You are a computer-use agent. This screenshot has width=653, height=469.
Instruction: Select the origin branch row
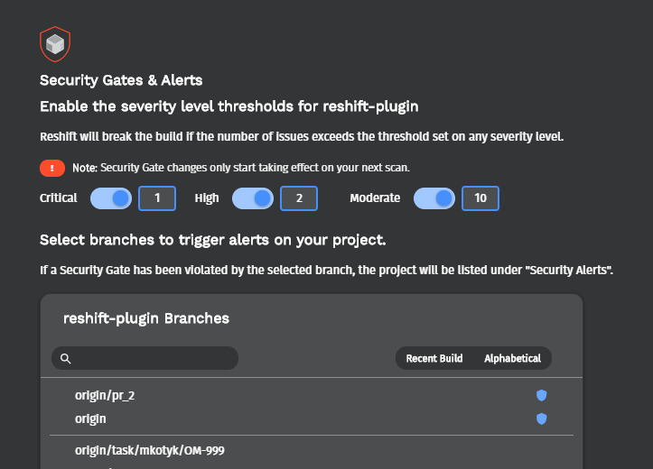[312, 418]
